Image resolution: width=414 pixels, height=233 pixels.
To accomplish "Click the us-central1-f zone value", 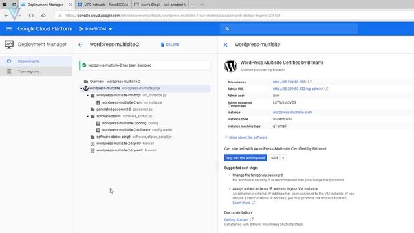I will pyautogui.click(x=283, y=119).
